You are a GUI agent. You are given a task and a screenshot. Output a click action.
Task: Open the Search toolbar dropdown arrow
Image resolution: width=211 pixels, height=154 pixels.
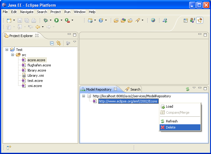[142, 20]
